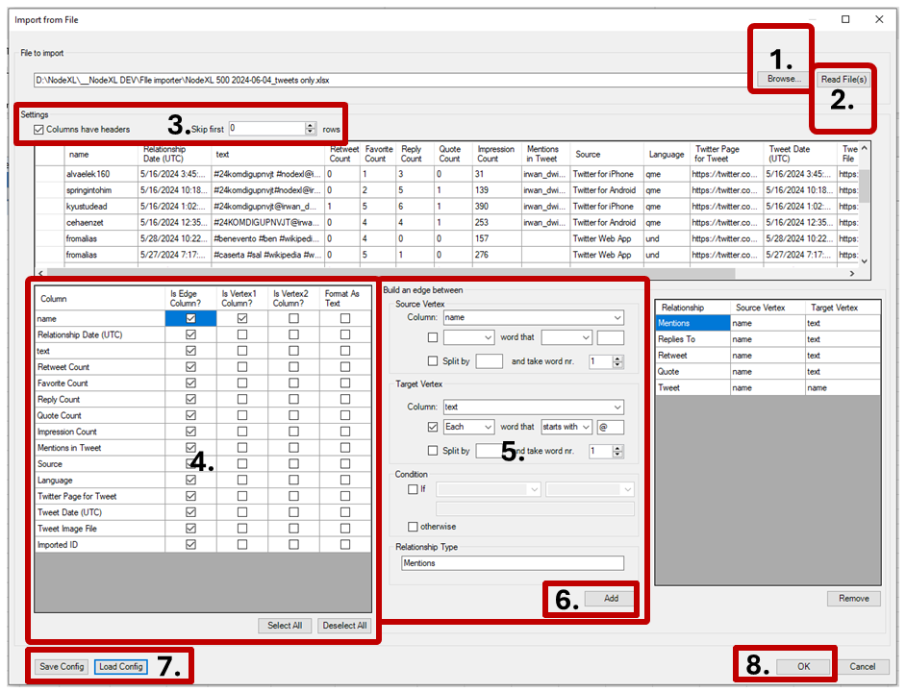906x692 pixels.
Task: Open the Target Vertex 'Each' dropdown
Action: (488, 427)
